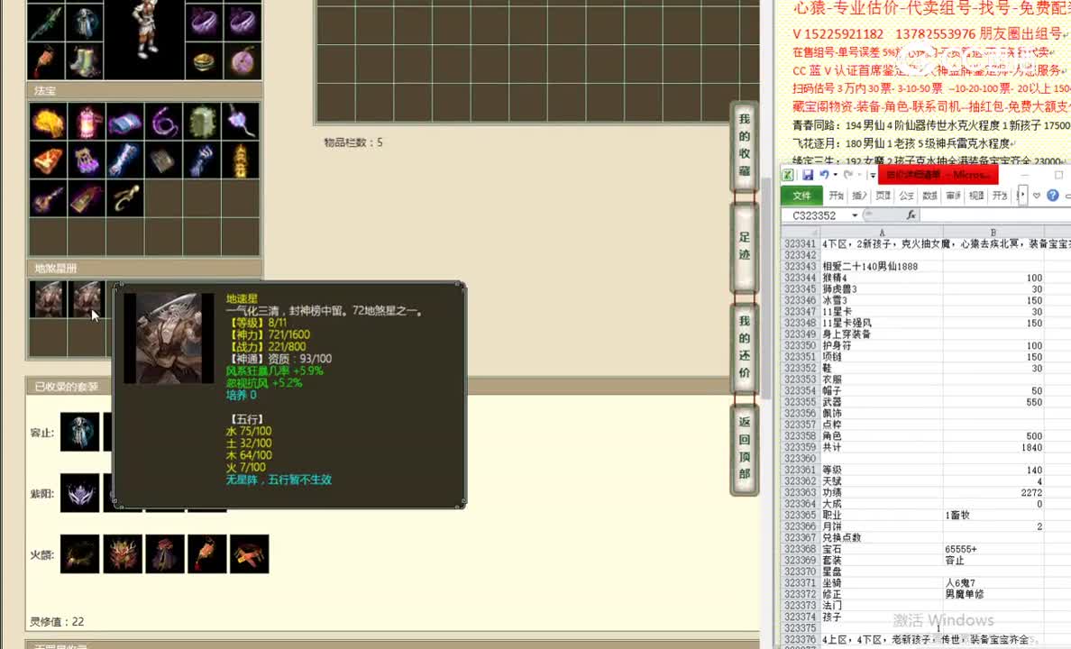The width and height of the screenshot is (1071, 649).
Task: Select the first star thumbnail in 地煞星册
Action: tap(47, 297)
